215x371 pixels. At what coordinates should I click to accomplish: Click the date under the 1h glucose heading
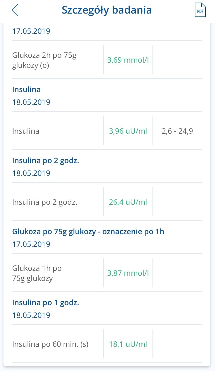click(x=31, y=244)
